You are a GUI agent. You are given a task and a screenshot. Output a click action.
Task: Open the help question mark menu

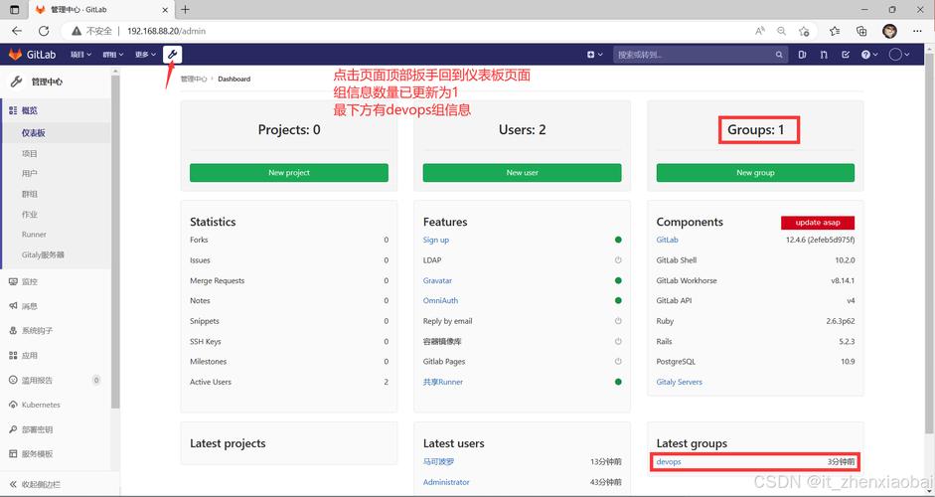(869, 55)
